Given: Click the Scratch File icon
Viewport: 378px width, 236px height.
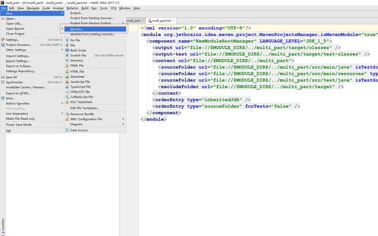Looking at the screenshot, I should [x=67, y=55].
